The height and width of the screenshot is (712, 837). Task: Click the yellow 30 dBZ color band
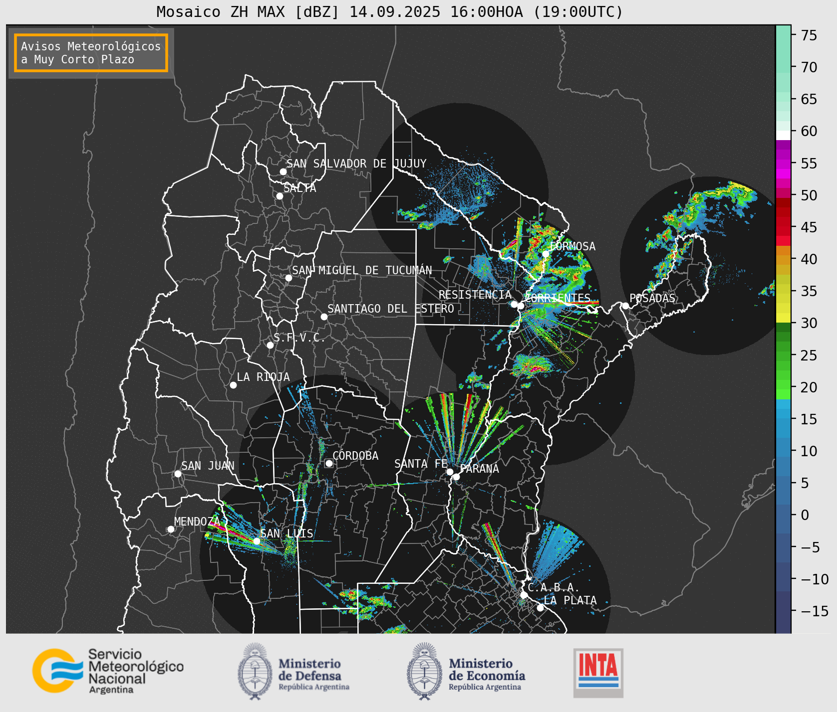pos(783,318)
